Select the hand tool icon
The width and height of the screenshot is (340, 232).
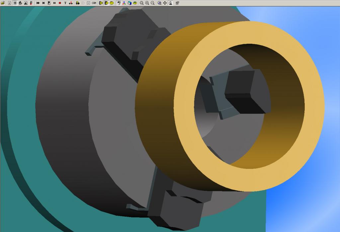(x=20, y=3)
